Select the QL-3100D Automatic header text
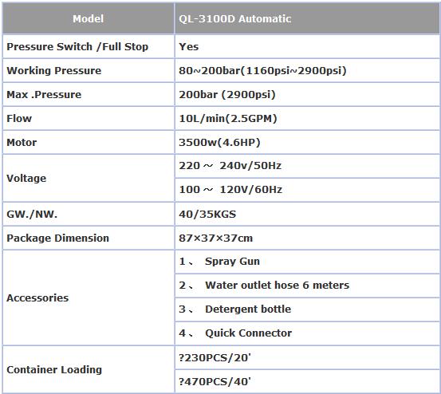 pos(234,19)
